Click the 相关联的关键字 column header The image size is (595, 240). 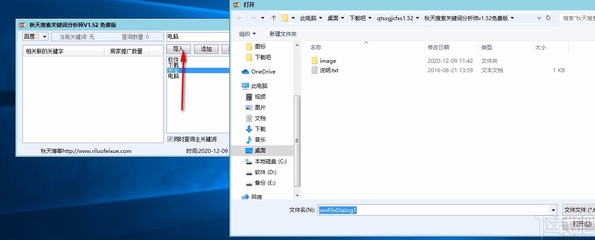tap(63, 51)
